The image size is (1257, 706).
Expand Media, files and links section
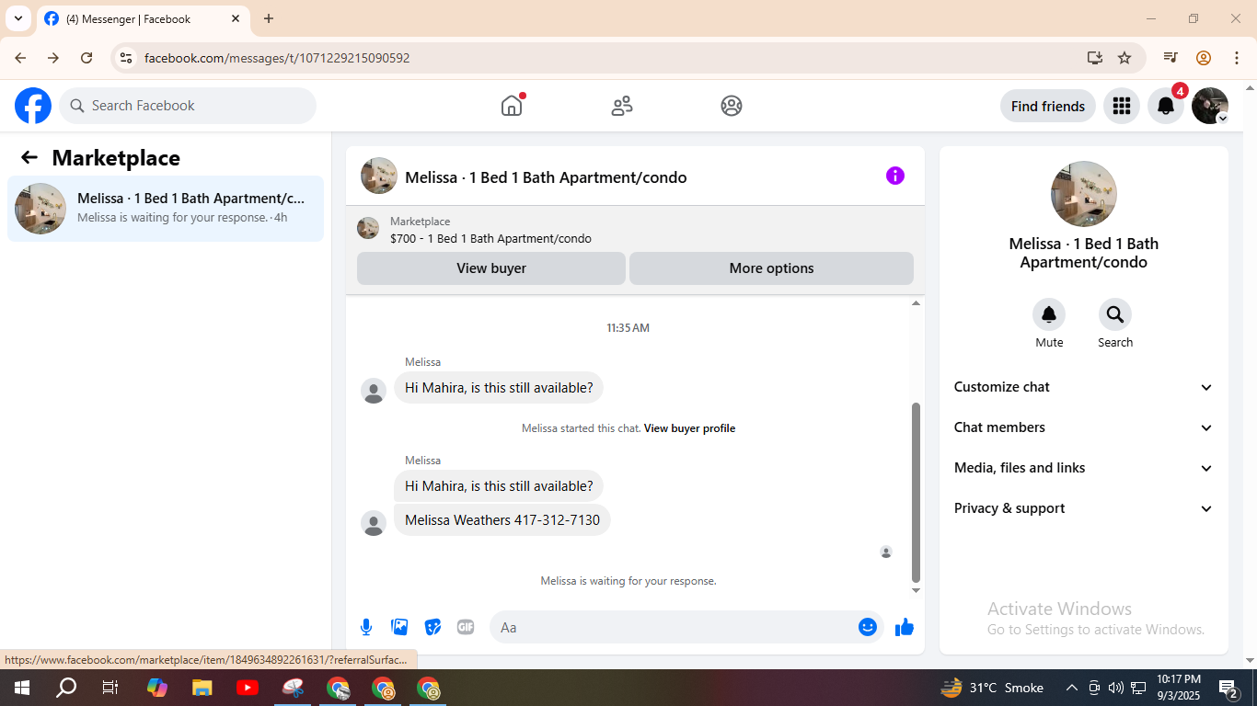1084,468
